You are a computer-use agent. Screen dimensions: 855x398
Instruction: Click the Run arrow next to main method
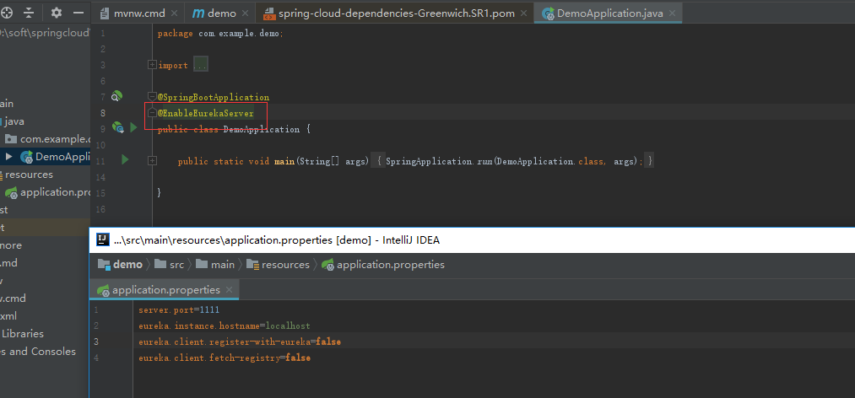(x=126, y=159)
